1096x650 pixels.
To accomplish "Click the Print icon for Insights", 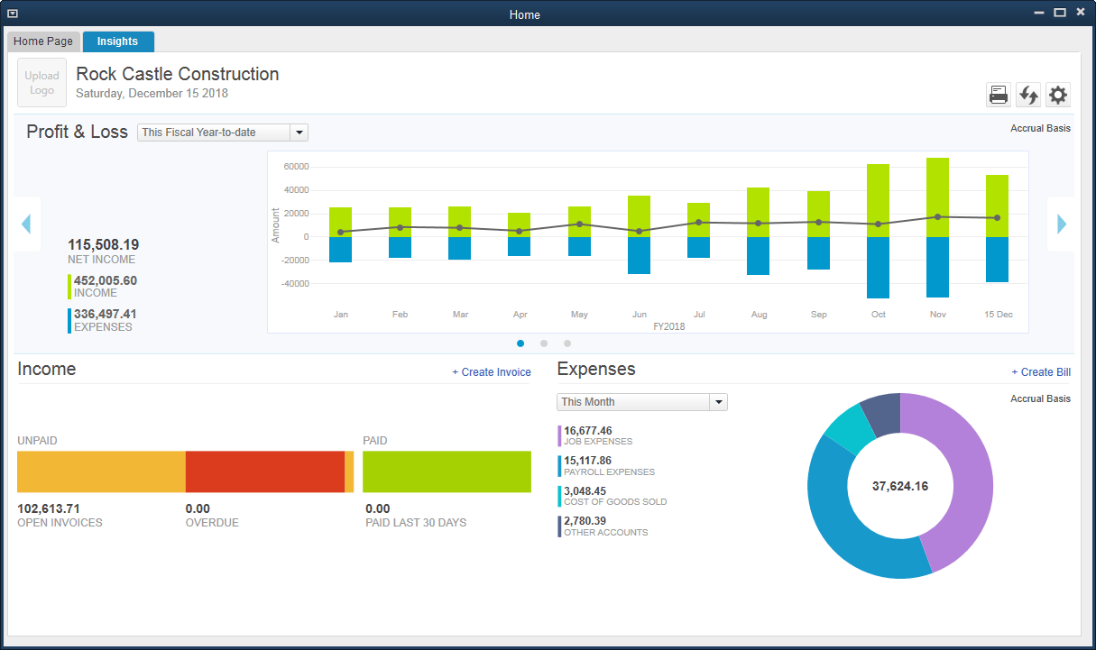I will [x=998, y=94].
